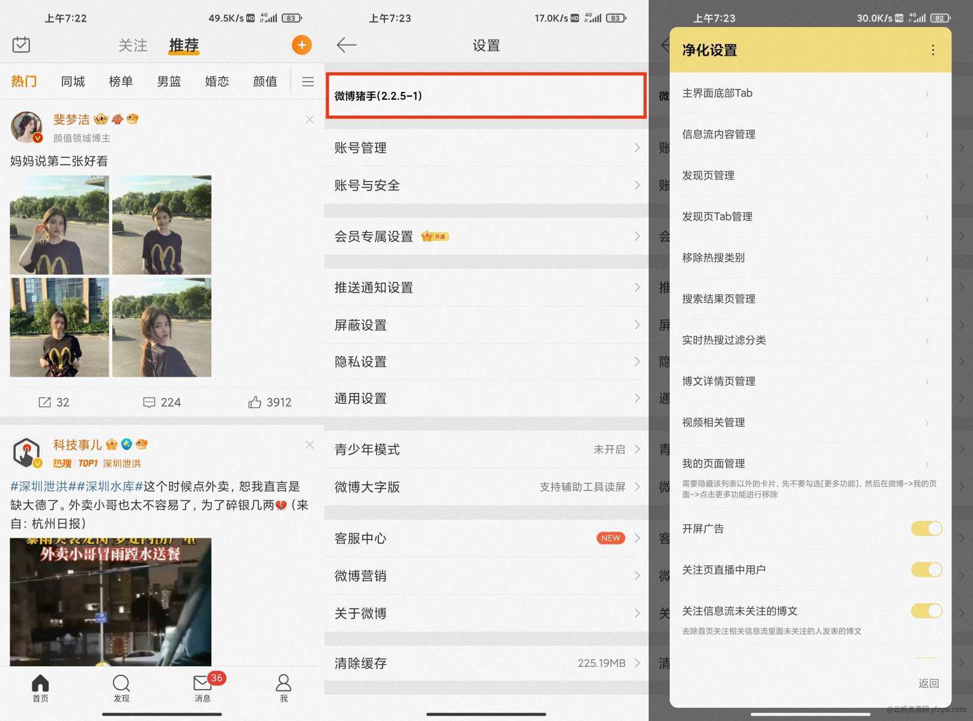Viewport: 973px width, 721px height.
Task: Open 关于微博 entry
Action: pyautogui.click(x=486, y=613)
